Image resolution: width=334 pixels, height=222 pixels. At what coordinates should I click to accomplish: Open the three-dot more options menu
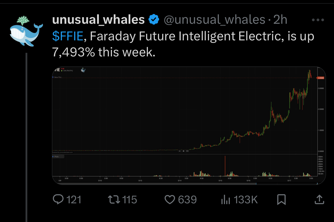pyautogui.click(x=318, y=20)
